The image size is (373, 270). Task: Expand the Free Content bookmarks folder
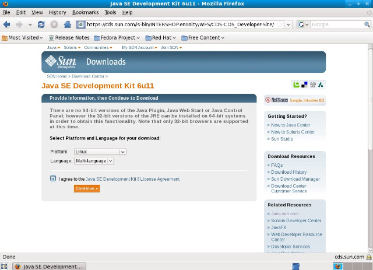tap(203, 38)
